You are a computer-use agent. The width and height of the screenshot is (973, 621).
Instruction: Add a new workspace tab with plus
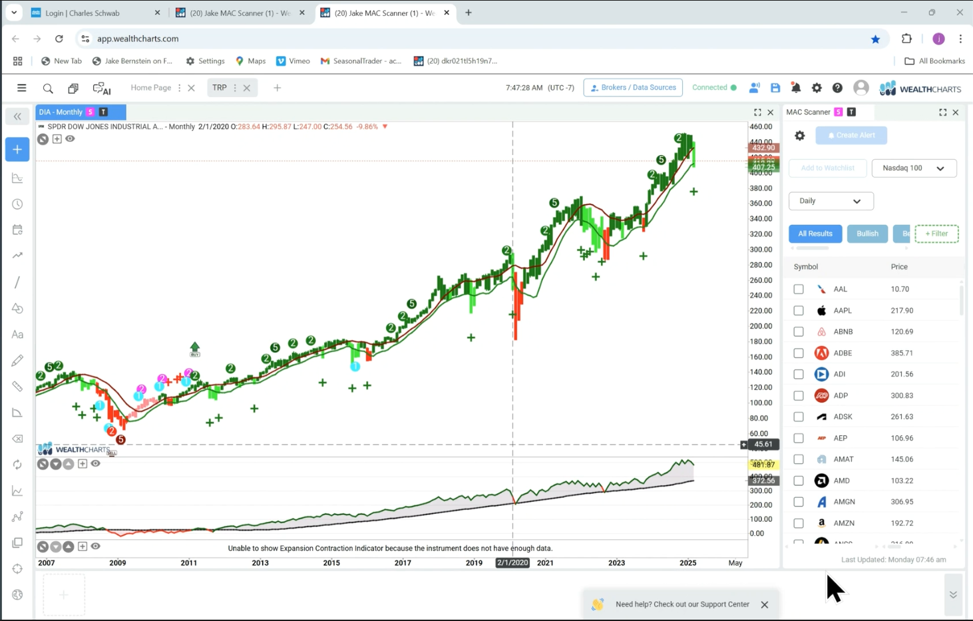point(277,88)
